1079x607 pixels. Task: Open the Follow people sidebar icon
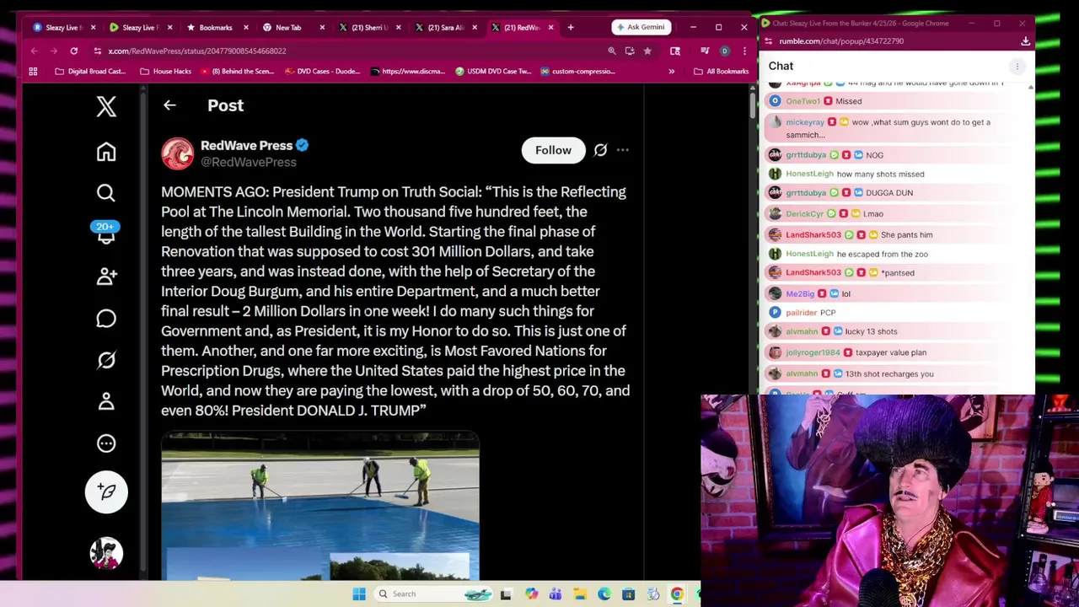tap(106, 277)
